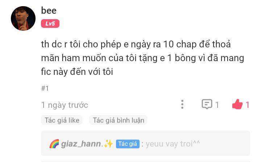Image resolution: width=261 pixels, height=163 pixels.
Task: Open the three-dot more options menu
Action: coord(182,104)
